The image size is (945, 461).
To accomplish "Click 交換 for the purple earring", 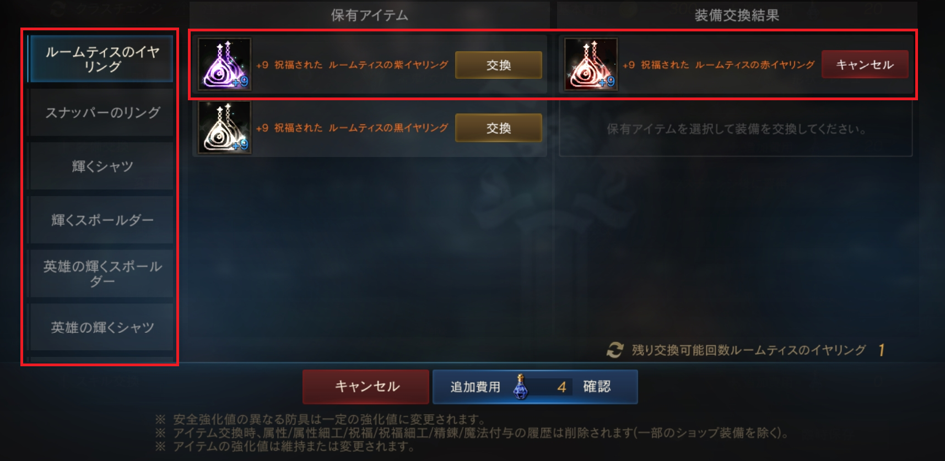I will click(499, 65).
